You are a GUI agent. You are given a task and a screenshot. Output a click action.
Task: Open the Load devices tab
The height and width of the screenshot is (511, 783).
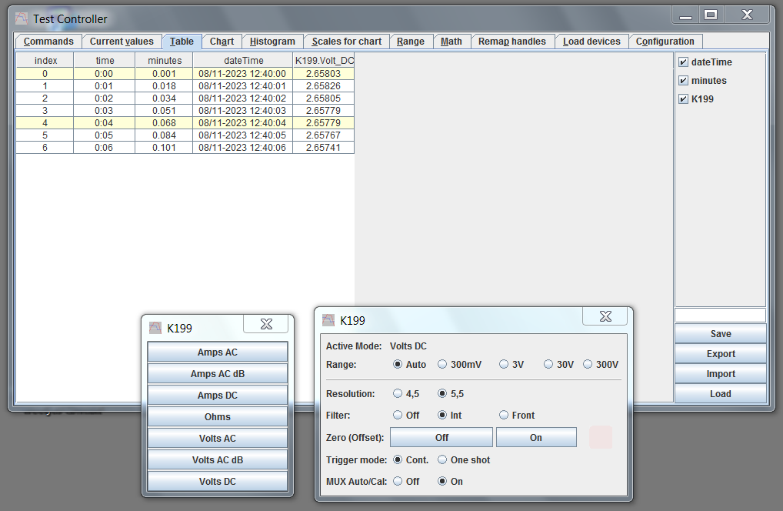(591, 42)
